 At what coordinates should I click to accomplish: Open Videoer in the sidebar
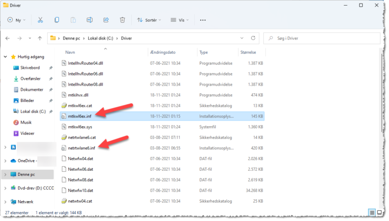coord(27,133)
